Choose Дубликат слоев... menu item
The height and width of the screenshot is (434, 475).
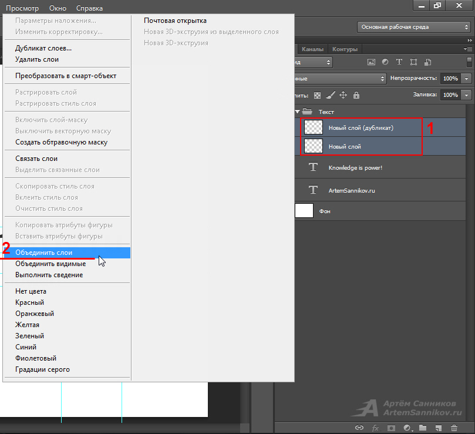[67, 48]
